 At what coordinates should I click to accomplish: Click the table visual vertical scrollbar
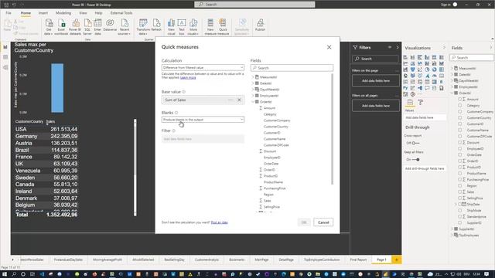[135, 168]
